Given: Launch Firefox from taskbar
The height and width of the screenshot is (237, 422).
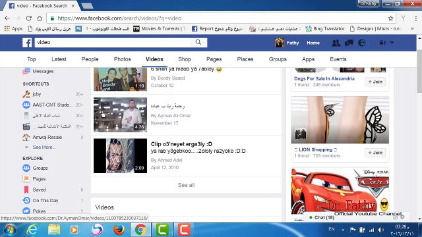Looking at the screenshot, I should [x=119, y=230].
